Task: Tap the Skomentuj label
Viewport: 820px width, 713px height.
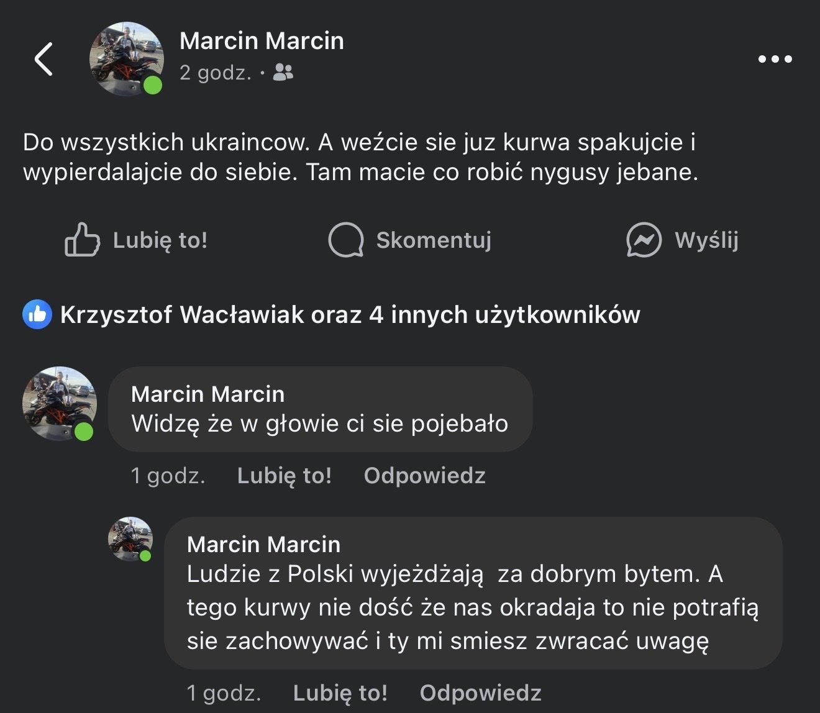Action: click(x=434, y=240)
